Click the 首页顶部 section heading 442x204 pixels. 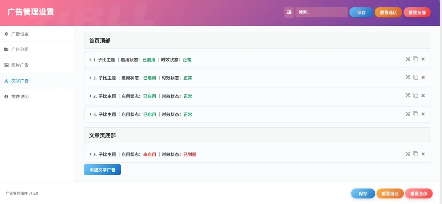tap(100, 41)
